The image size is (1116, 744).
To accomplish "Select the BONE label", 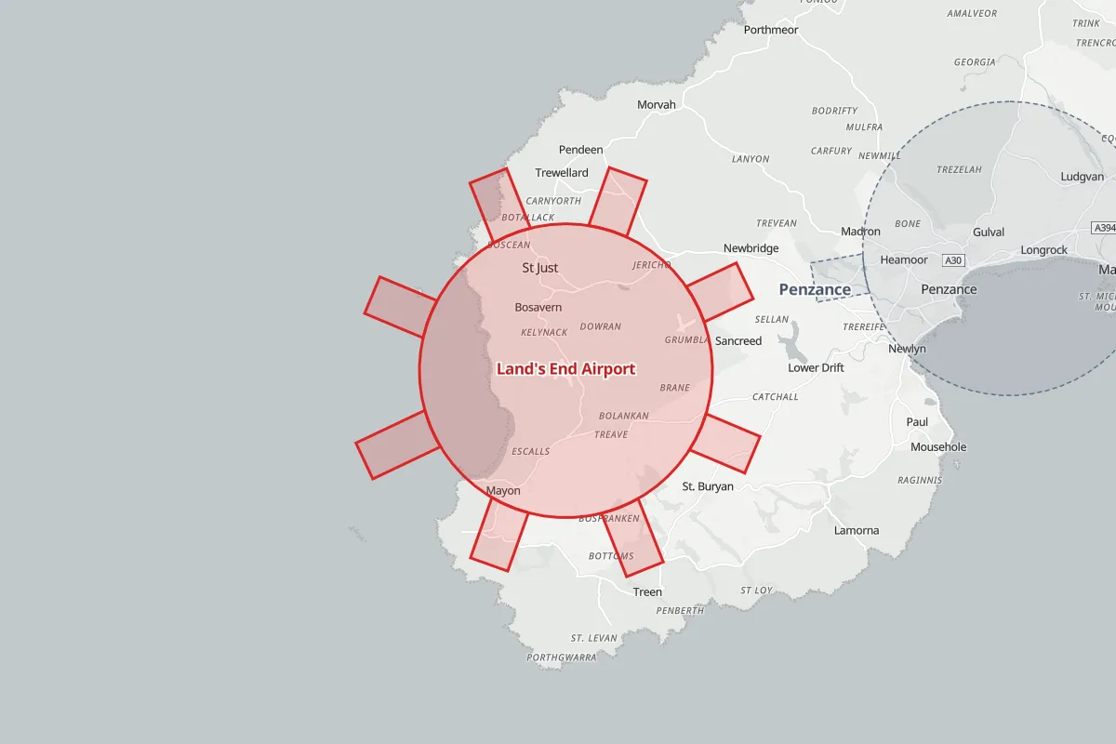I will tap(908, 224).
